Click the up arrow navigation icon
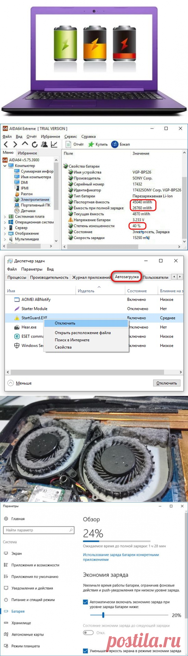Image resolution: width=188 pixels, height=656 pixels. pyautogui.click(x=25, y=144)
